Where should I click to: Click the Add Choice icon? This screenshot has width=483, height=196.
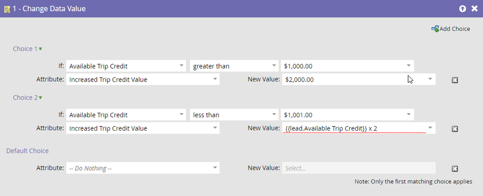[435, 29]
